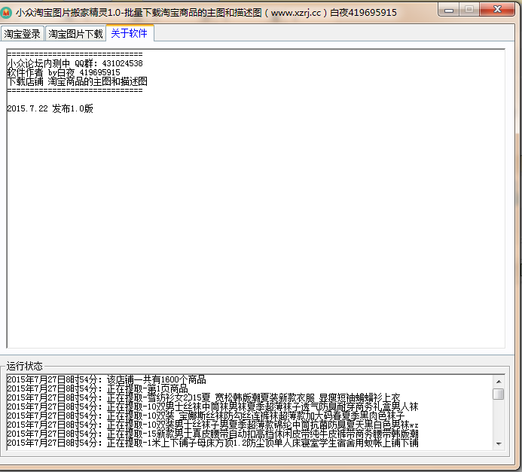Screen dimensions: 522x472
Task: Click log line '正在提取-1米上下铺子母床'
Action: [212, 443]
